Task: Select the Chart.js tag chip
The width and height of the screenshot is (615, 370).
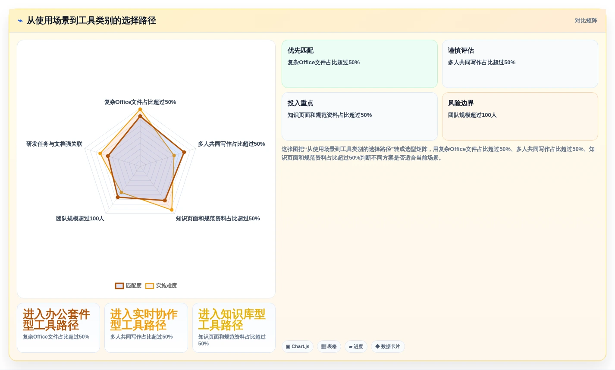Action: (x=298, y=347)
